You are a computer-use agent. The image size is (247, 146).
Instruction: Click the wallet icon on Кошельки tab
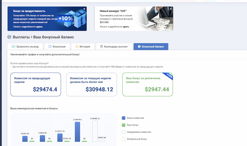[x=50, y=47]
